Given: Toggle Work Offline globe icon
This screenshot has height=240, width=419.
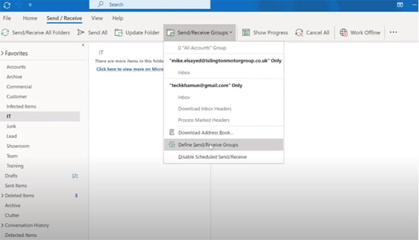Looking at the screenshot, I should pyautogui.click(x=344, y=33).
